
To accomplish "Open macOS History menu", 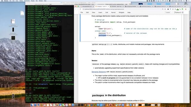I will tap(21, 1).
